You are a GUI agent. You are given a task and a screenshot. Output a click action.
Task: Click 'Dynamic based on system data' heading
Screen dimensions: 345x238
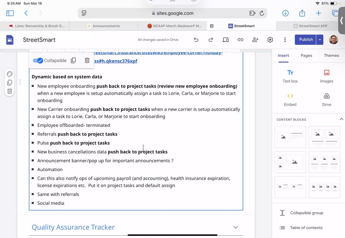click(67, 77)
